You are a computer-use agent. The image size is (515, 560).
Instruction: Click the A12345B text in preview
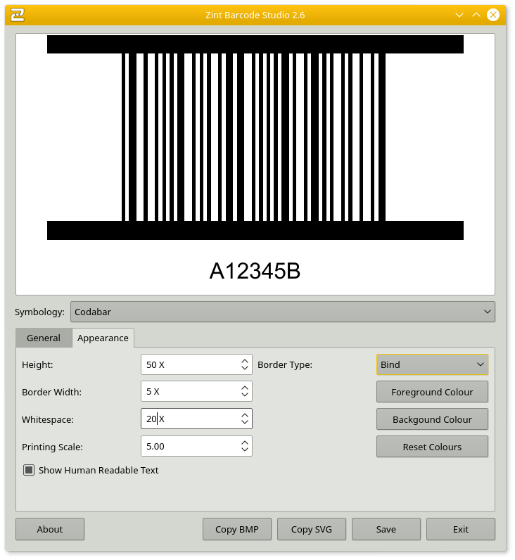255,271
